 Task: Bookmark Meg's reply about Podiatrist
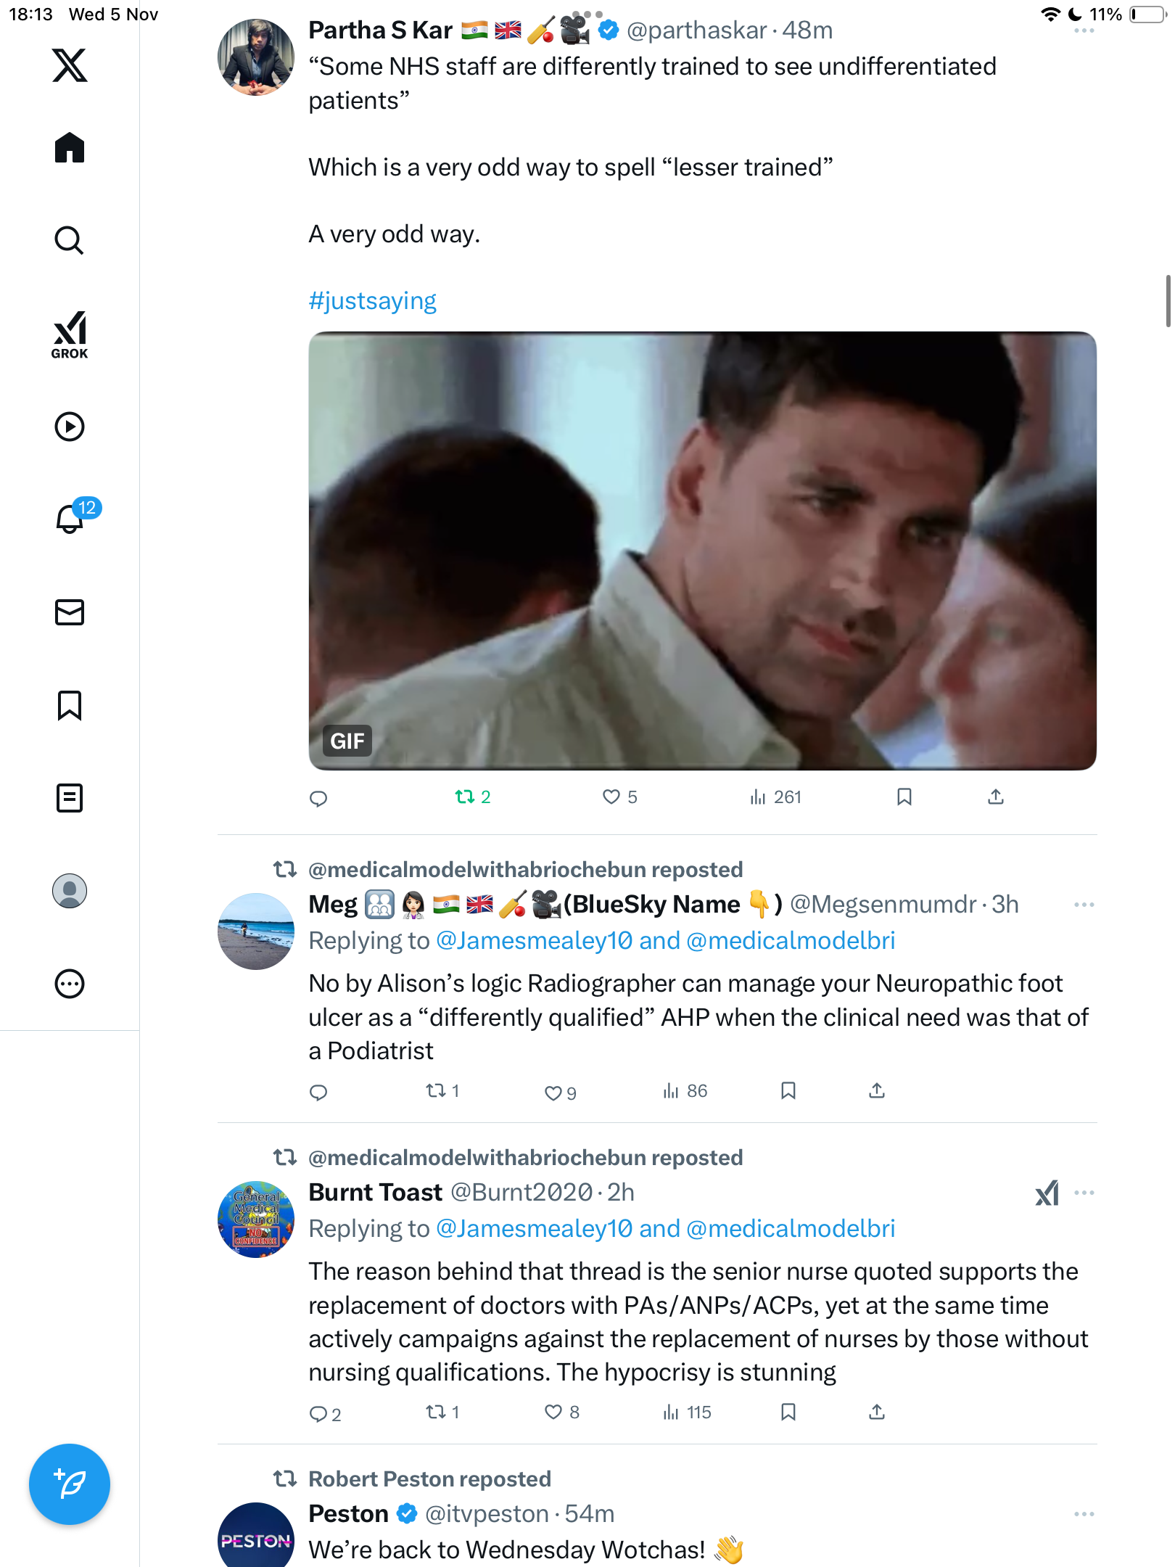788,1091
